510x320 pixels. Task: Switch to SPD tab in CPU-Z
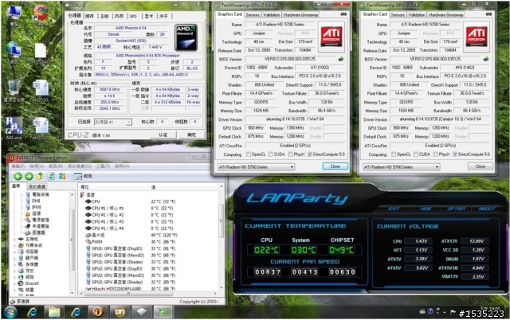click(133, 16)
